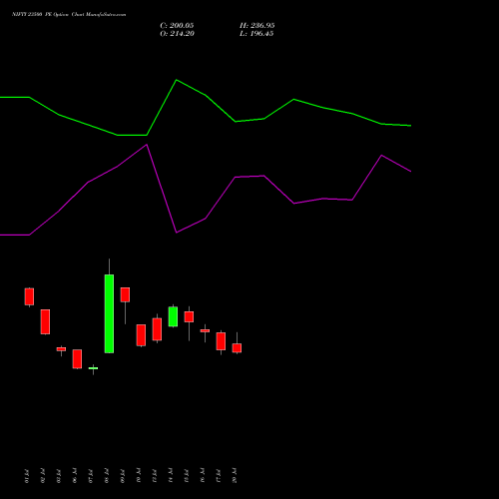Click the 06 Jul date label
This screenshot has width=499, height=499.
(x=75, y=476)
